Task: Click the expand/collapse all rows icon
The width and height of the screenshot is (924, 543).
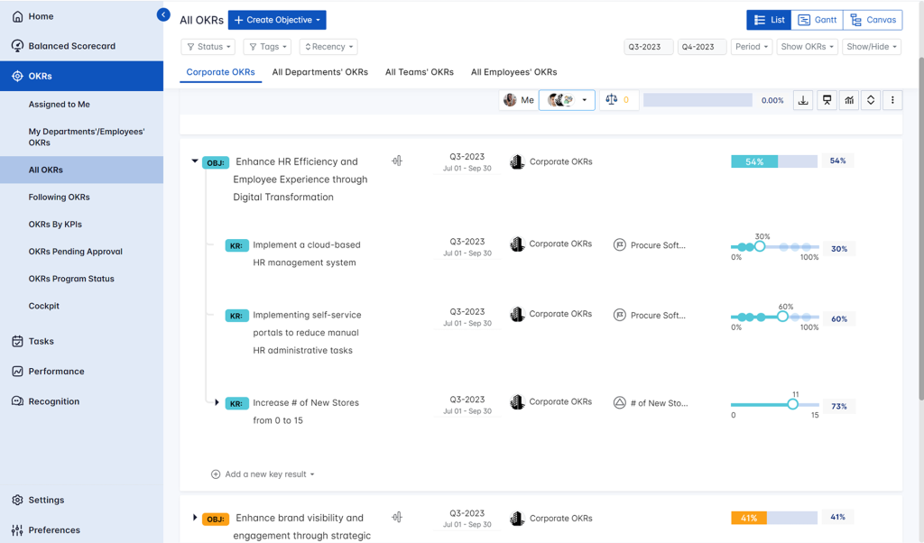Action: pos(871,100)
